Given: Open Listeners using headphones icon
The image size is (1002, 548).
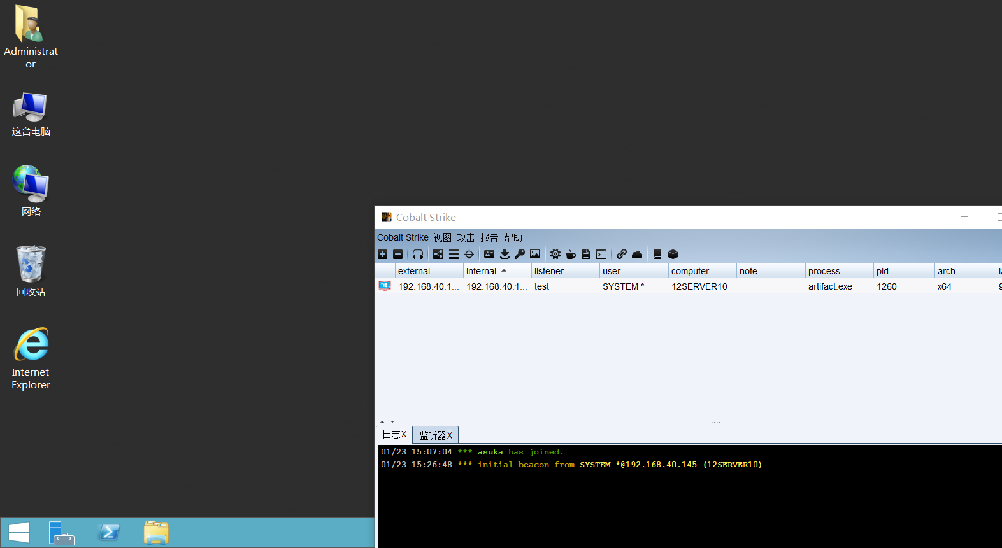Looking at the screenshot, I should pyautogui.click(x=418, y=254).
